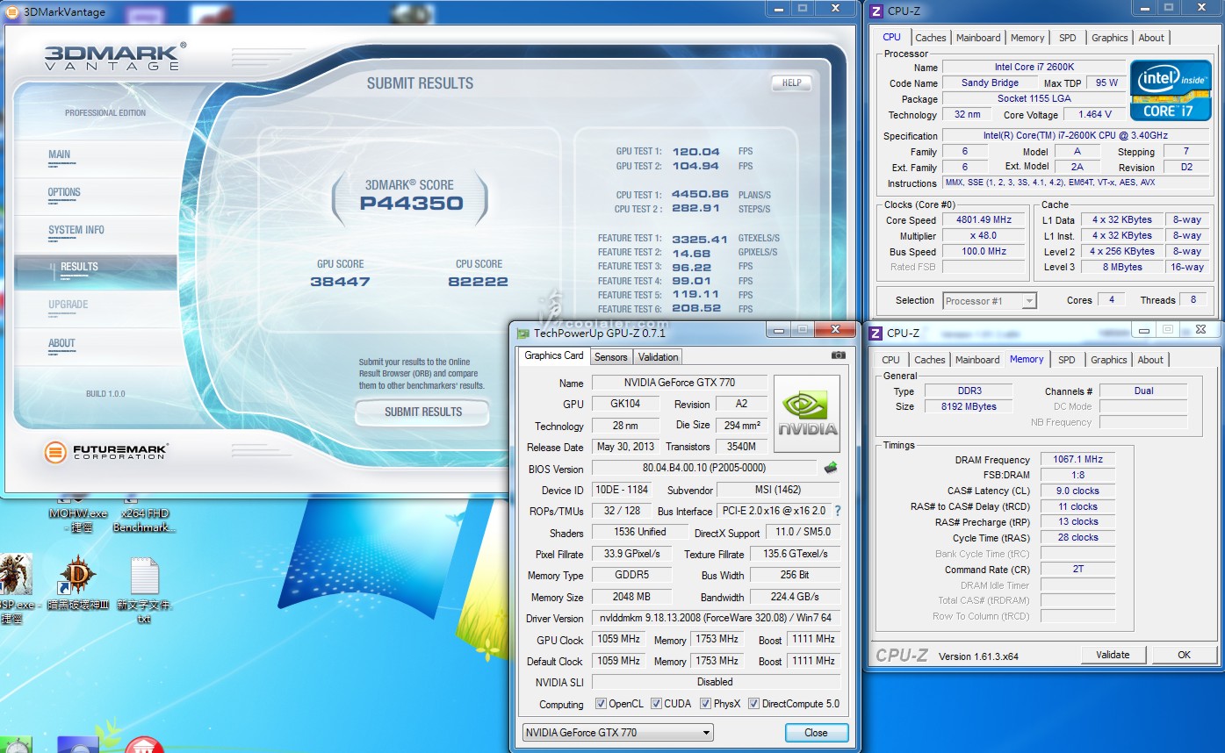Open Main section in 3DMark Vantage sidebar
This screenshot has height=753, width=1225.
click(x=95, y=155)
